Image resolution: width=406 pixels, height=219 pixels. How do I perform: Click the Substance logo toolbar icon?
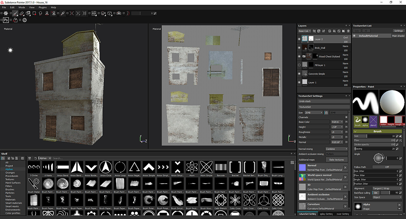[6, 13]
